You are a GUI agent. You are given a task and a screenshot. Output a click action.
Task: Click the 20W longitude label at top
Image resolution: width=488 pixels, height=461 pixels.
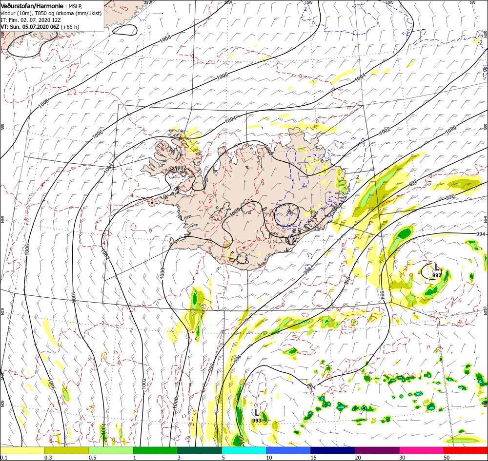point(228,2)
